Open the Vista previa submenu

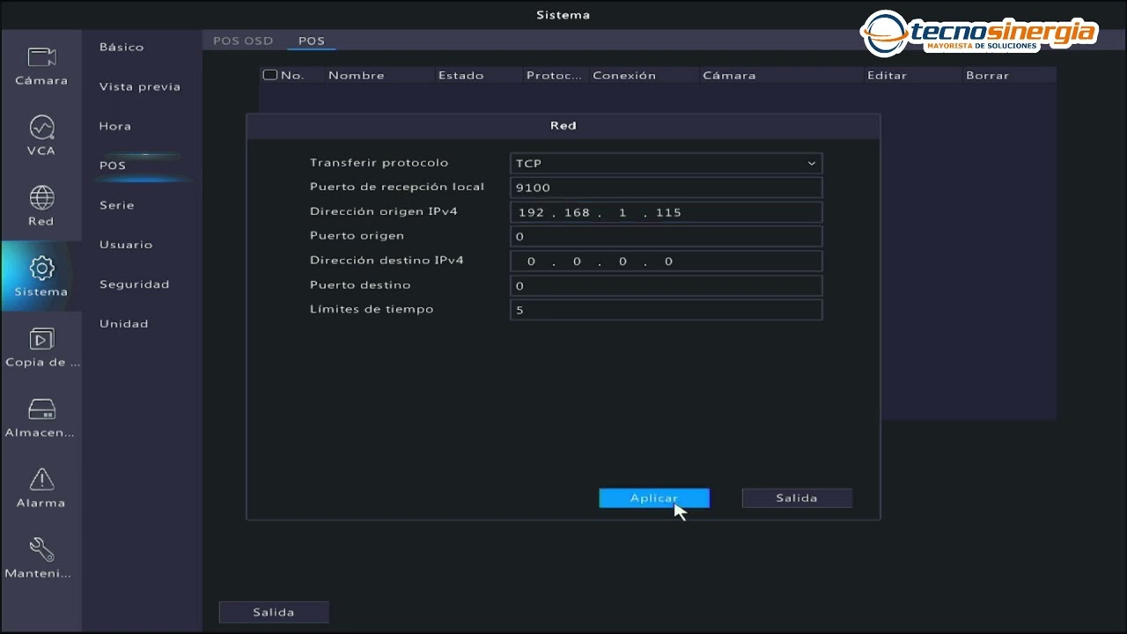pos(140,86)
